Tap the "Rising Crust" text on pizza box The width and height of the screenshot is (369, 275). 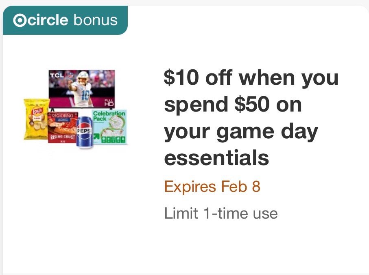(62, 137)
